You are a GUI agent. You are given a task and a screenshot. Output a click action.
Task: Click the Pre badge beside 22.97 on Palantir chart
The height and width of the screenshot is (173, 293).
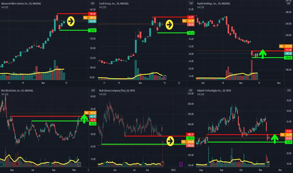click(282, 135)
